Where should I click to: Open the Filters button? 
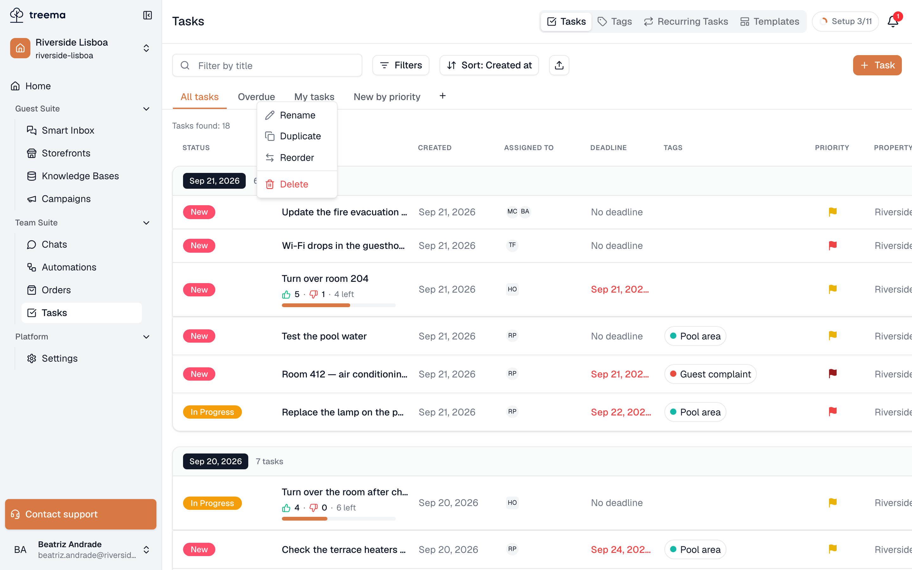(401, 65)
